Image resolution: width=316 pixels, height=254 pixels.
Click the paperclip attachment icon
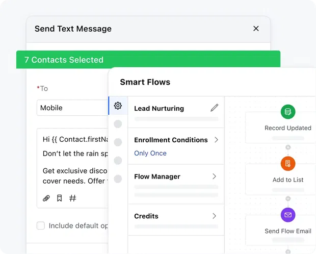(46, 198)
